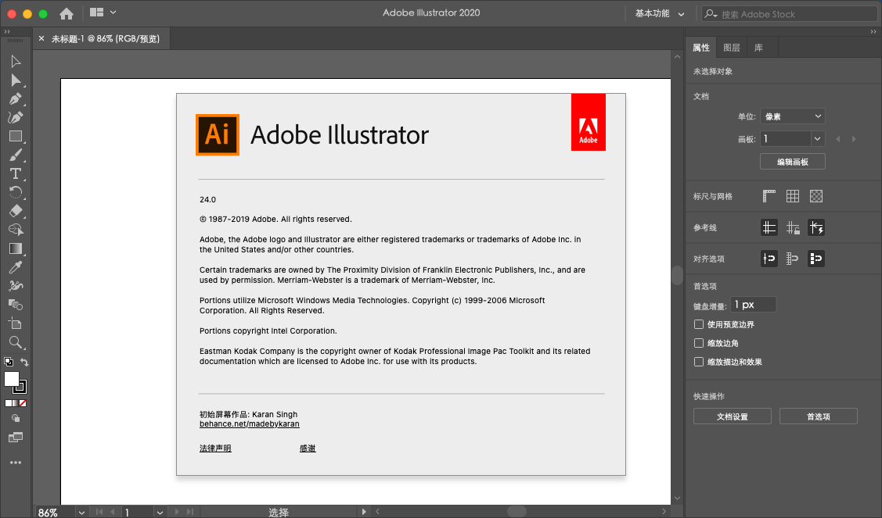Select the Shape Builder tool
882x518 pixels.
[15, 230]
